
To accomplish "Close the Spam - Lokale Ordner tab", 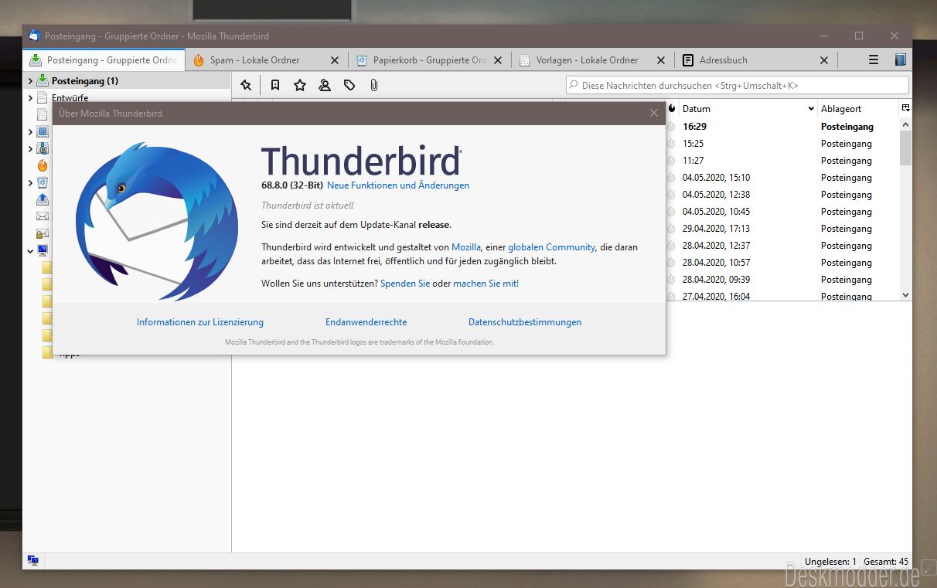I will pyautogui.click(x=335, y=59).
